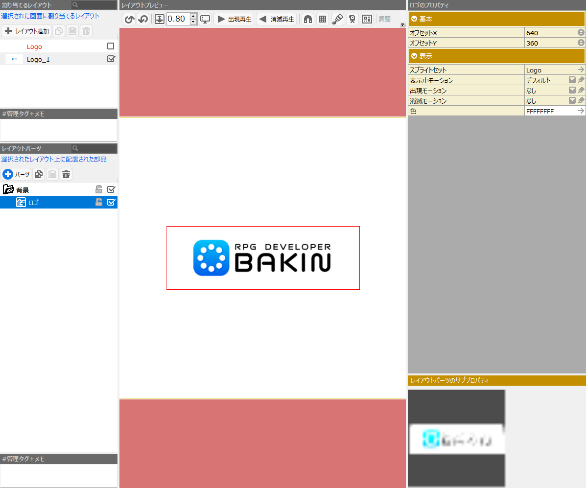This screenshot has height=488, width=586.
Task: Show the grid overlay icon
Action: (323, 20)
